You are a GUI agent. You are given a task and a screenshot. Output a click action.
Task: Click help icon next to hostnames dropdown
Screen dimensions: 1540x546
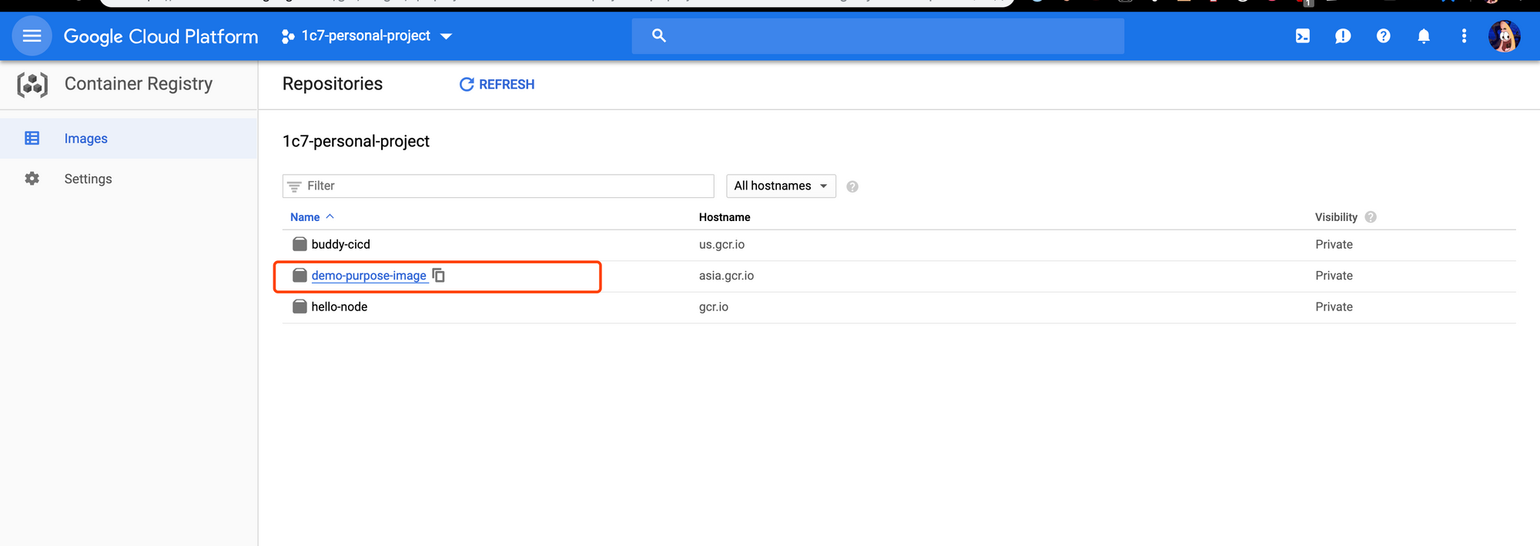tap(852, 186)
